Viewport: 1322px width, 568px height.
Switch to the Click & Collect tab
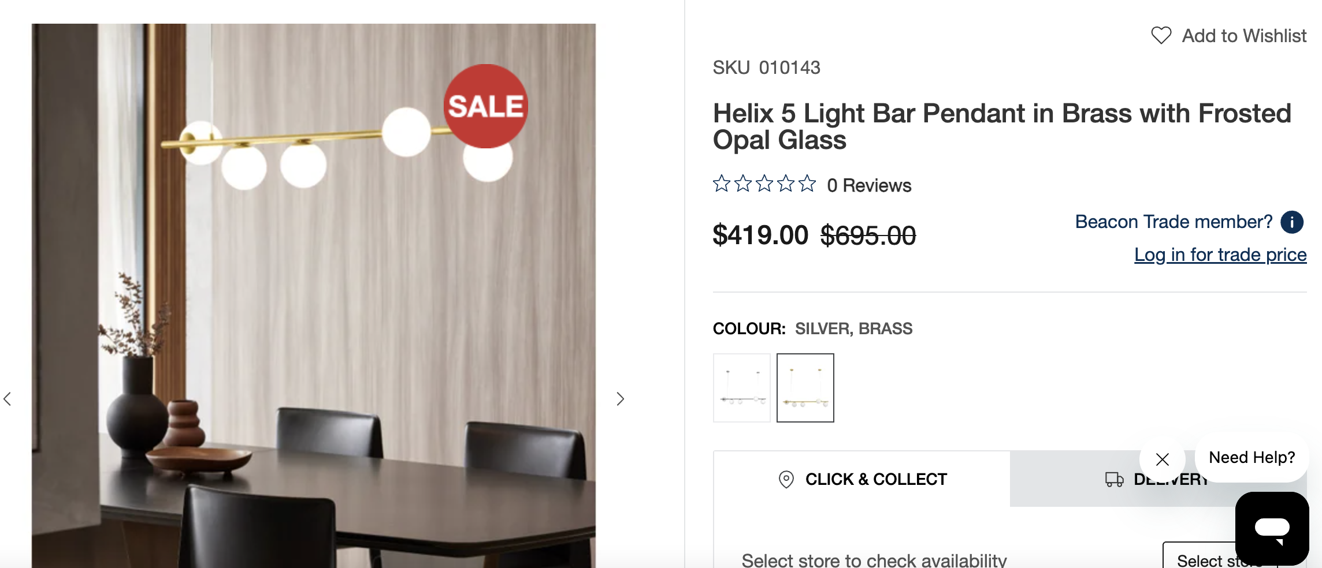(862, 480)
